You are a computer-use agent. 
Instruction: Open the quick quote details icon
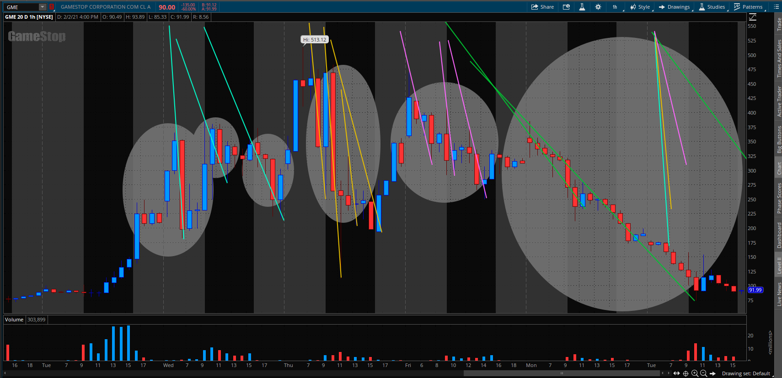click(x=566, y=7)
